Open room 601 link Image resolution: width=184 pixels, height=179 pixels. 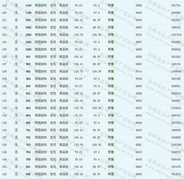point(28,167)
